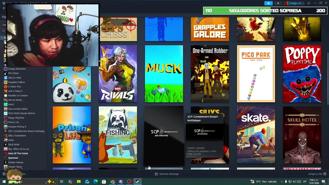Open Google Chrome from the taskbar
Viewport: 329px width, 185px height.
point(113,182)
